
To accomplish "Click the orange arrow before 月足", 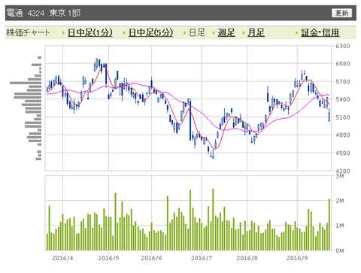I will click(x=244, y=33).
